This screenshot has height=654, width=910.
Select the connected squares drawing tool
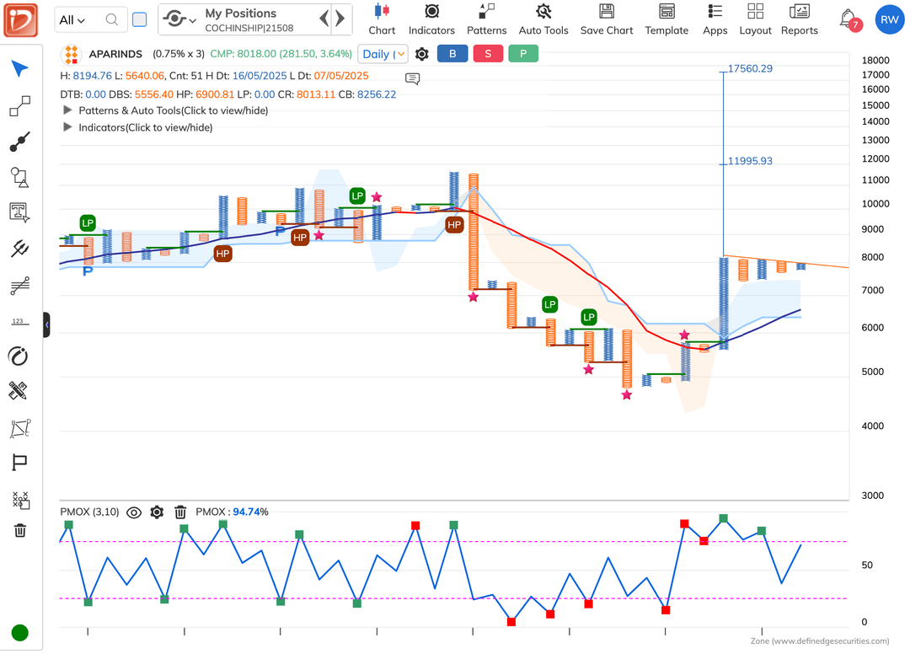click(x=19, y=106)
